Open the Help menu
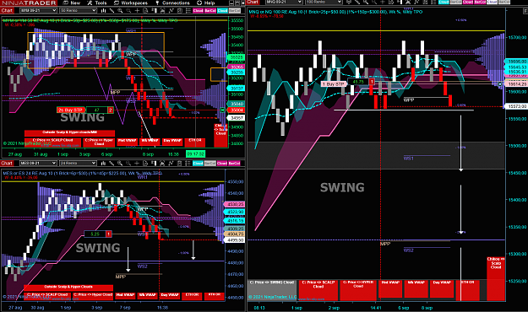528x312 pixels. (x=206, y=3)
